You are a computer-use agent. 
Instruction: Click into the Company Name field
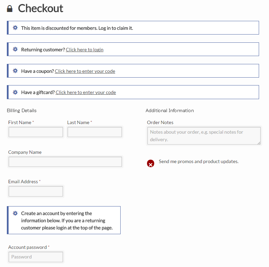coord(65,162)
